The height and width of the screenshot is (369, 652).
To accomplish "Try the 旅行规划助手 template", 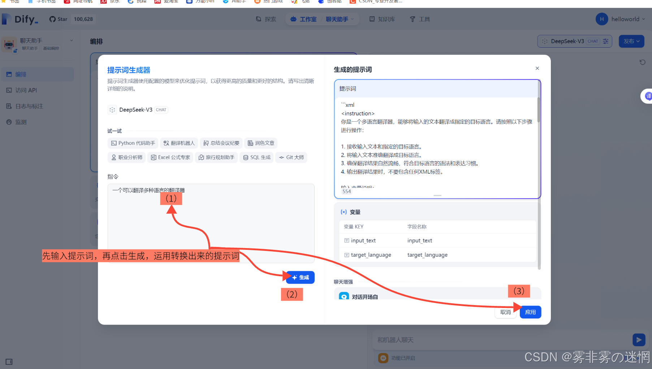I will click(x=216, y=157).
